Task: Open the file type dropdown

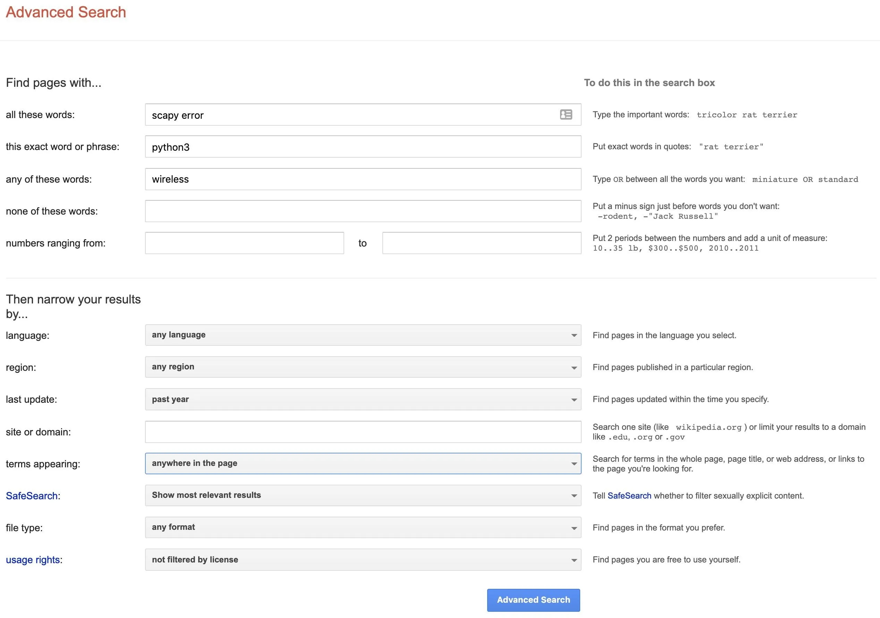Action: tap(363, 527)
